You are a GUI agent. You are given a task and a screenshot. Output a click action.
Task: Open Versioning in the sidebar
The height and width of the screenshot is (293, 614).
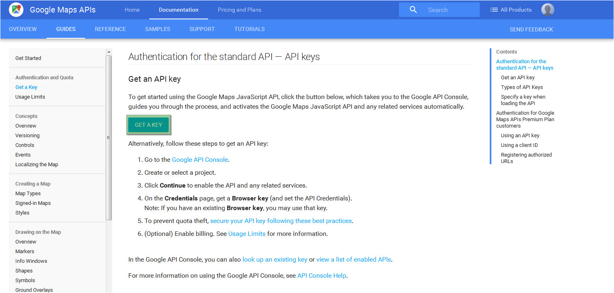point(27,136)
